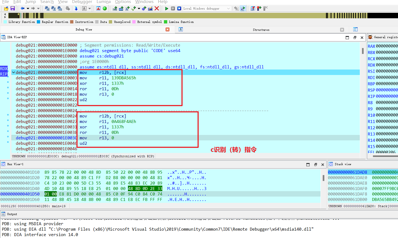
Task: Open the Edit menu
Action: (17, 2)
